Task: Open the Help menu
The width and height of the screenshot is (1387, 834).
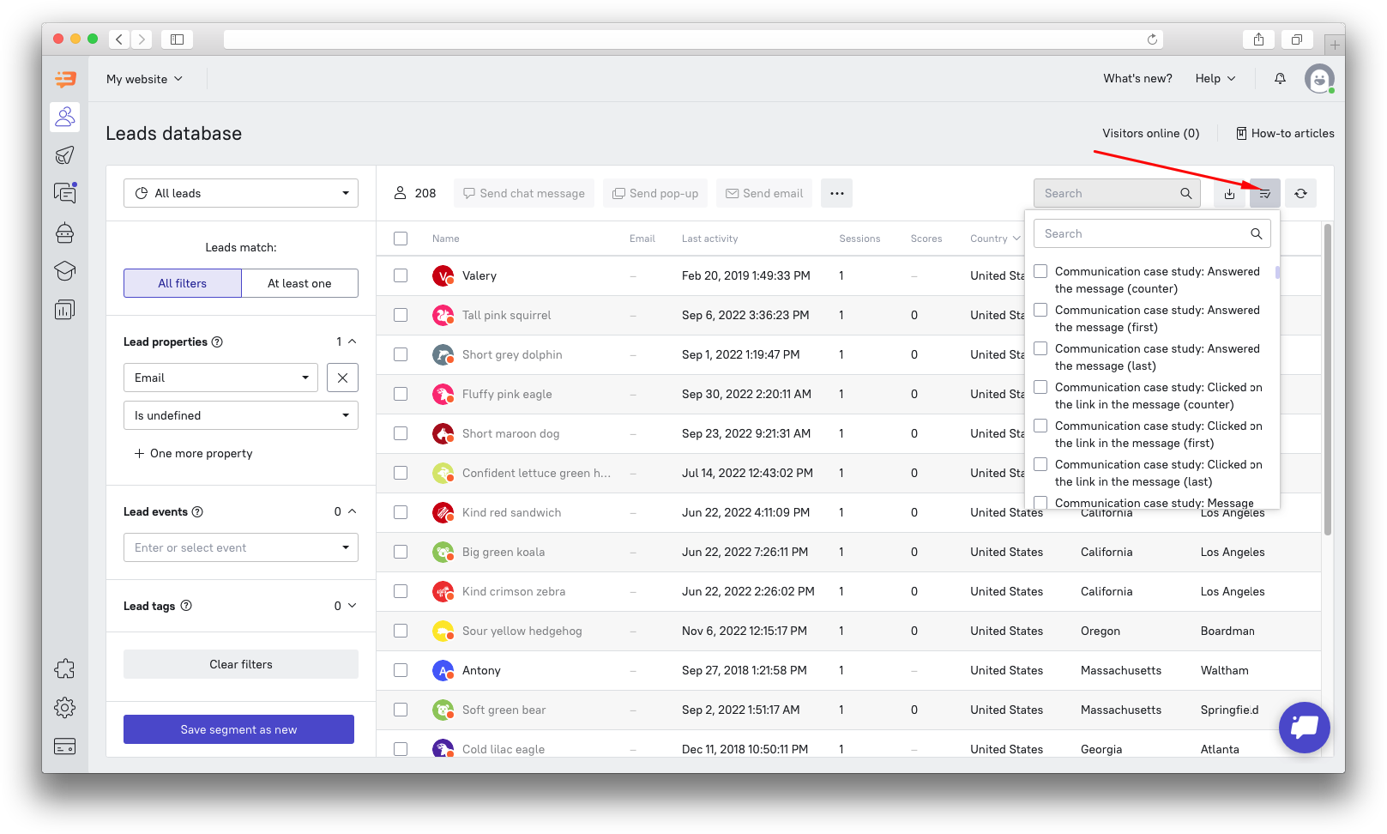Action: point(1215,79)
